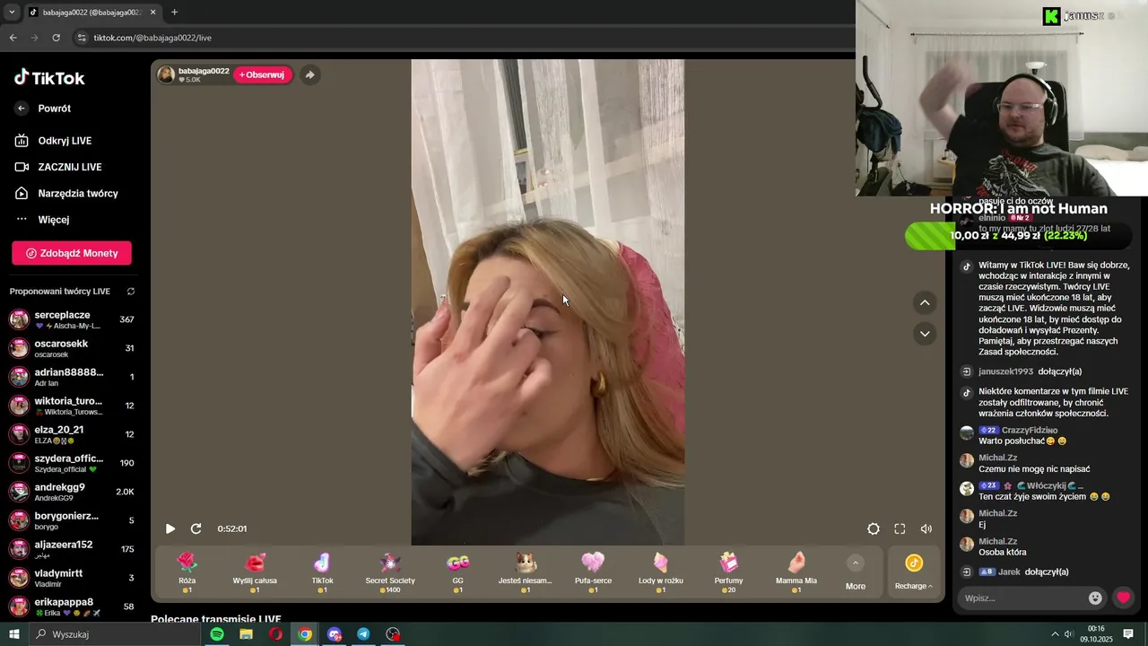Open vladymirtt live in suggestions
Screen dimensions: 1148x646
coord(72,578)
